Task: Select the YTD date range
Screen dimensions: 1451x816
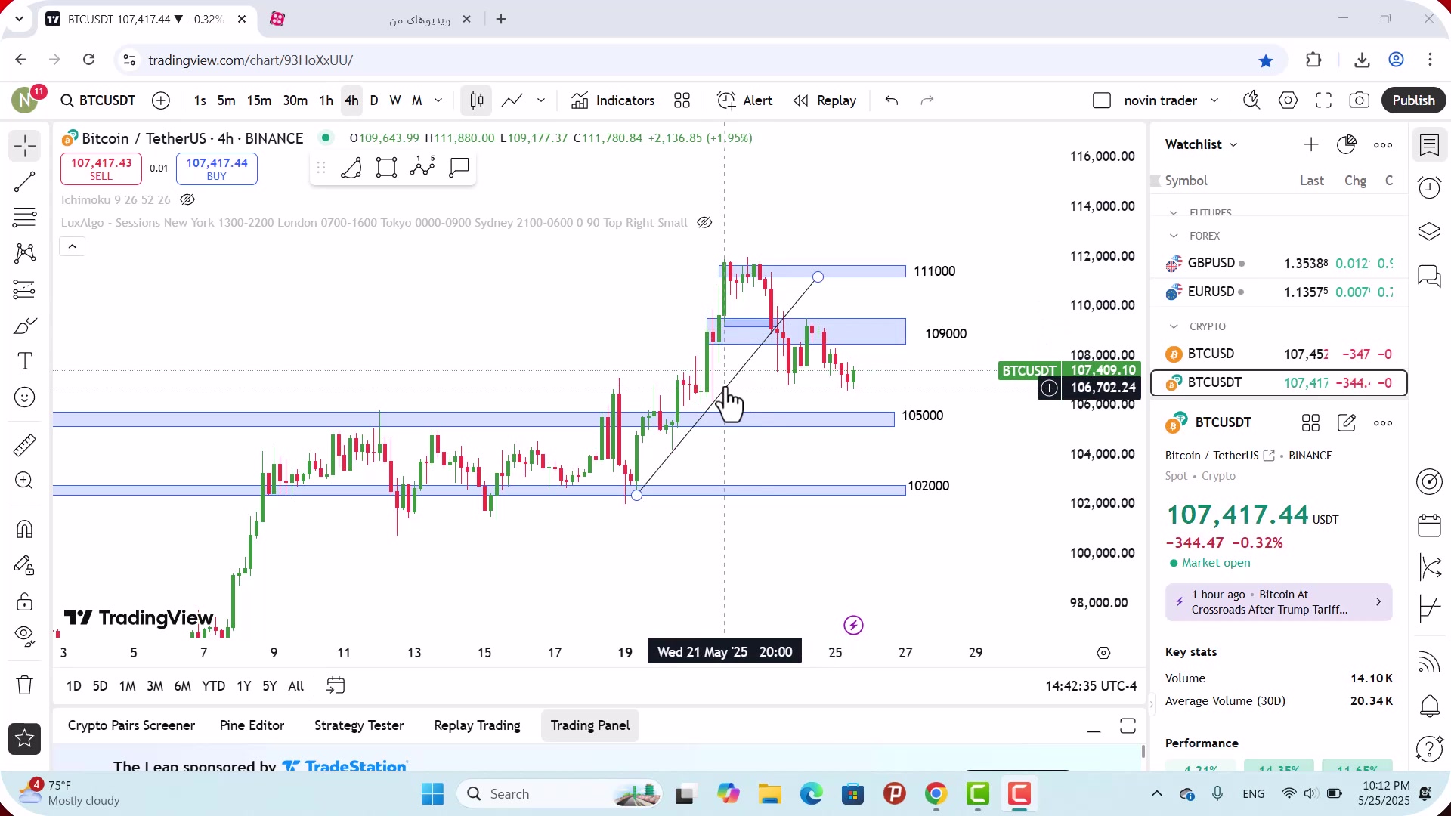Action: [213, 686]
